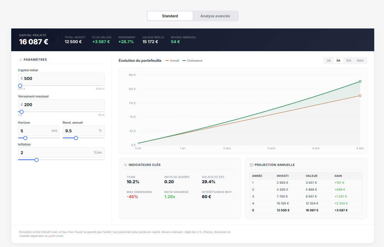The height and width of the screenshot is (247, 384).
Task: Select the 10A time range
Action: point(349,60)
